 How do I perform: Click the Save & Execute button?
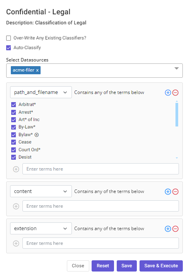coord(161,266)
